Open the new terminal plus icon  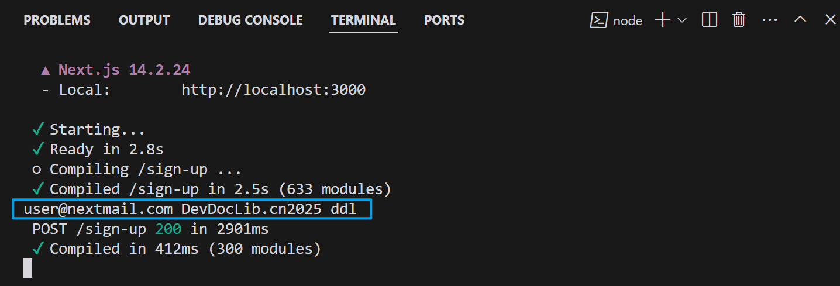(x=662, y=20)
